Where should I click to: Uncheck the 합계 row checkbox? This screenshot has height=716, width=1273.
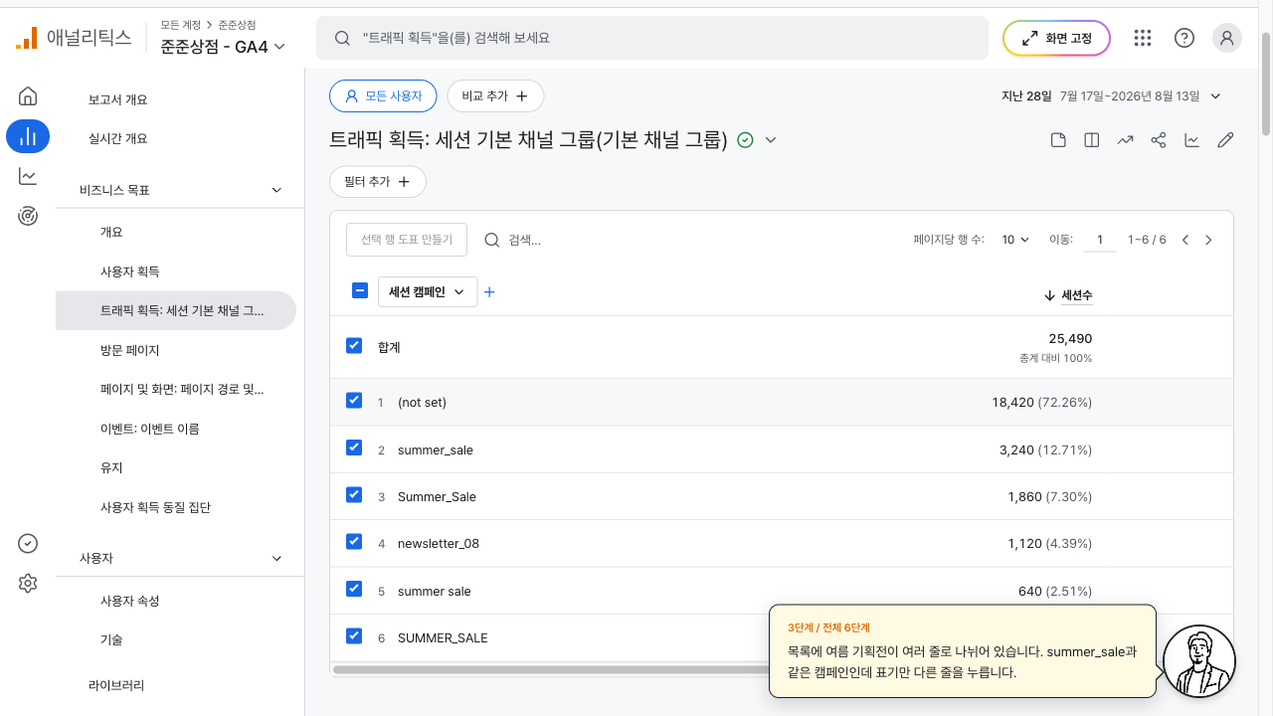coord(354,345)
